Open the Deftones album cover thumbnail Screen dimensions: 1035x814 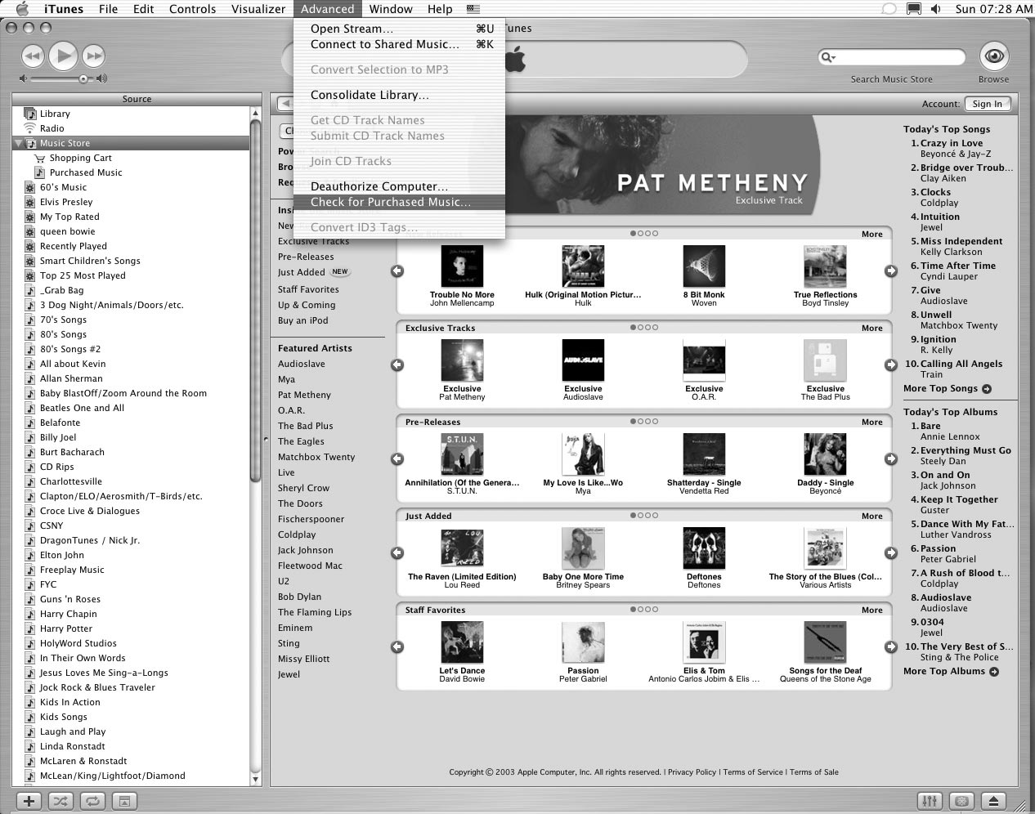[704, 548]
